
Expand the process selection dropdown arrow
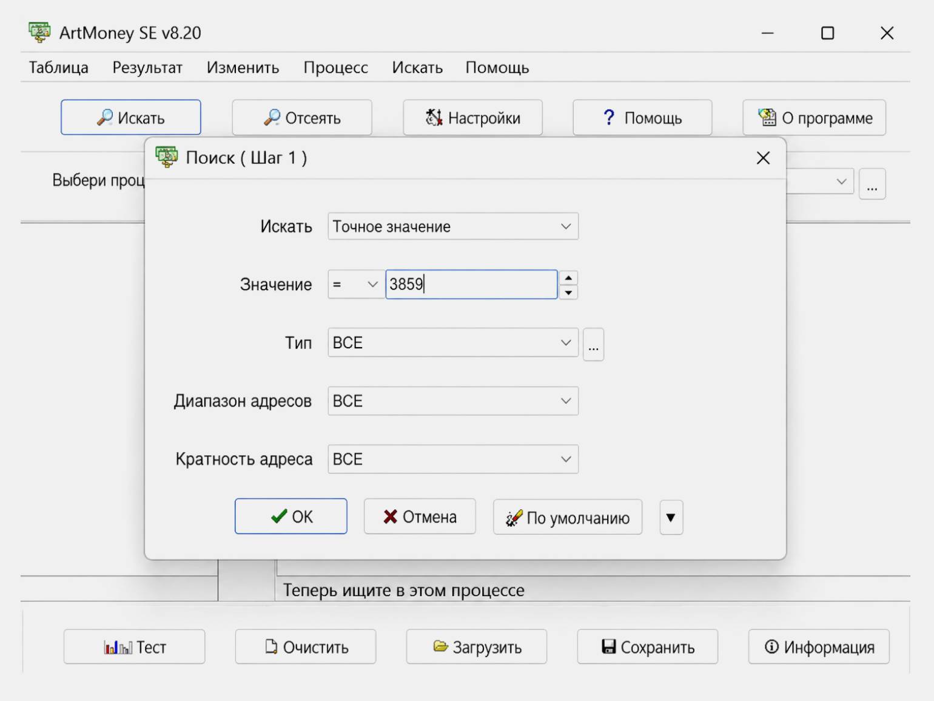pyautogui.click(x=841, y=181)
